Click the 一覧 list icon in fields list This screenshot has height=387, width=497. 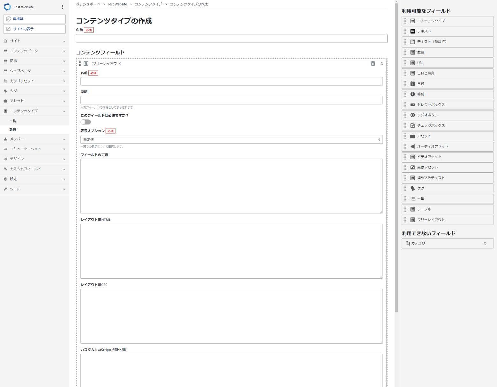pos(412,199)
